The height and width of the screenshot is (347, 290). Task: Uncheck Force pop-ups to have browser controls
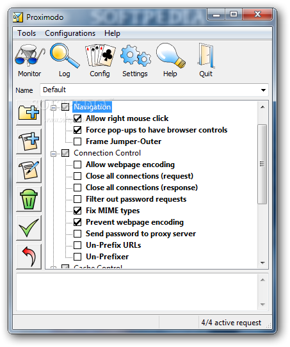[77, 130]
